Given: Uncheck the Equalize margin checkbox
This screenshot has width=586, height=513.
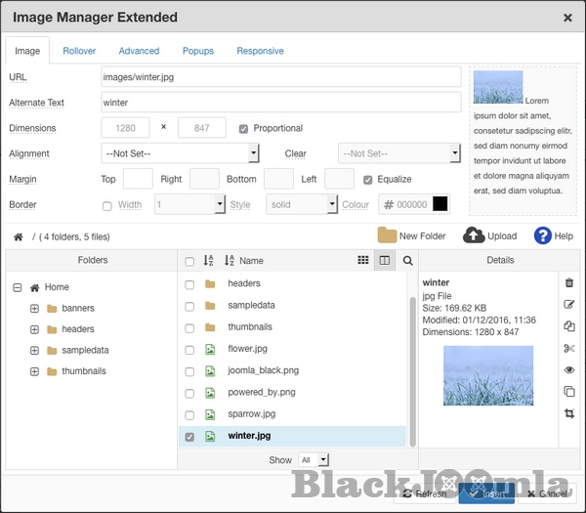Looking at the screenshot, I should pyautogui.click(x=368, y=180).
